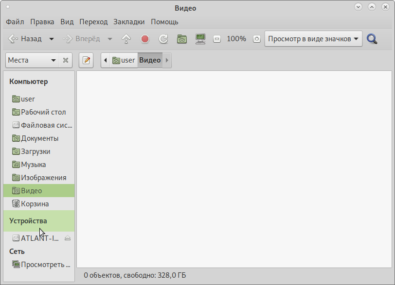This screenshot has height=285, width=395.
Task: Click the Up parent folder arrow icon
Action: coord(126,39)
